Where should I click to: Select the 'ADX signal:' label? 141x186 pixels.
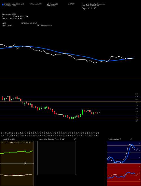click(x=7, y=25)
